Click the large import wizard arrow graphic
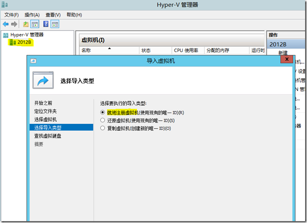Viewport: 307px width, 223px height. click(x=43, y=80)
